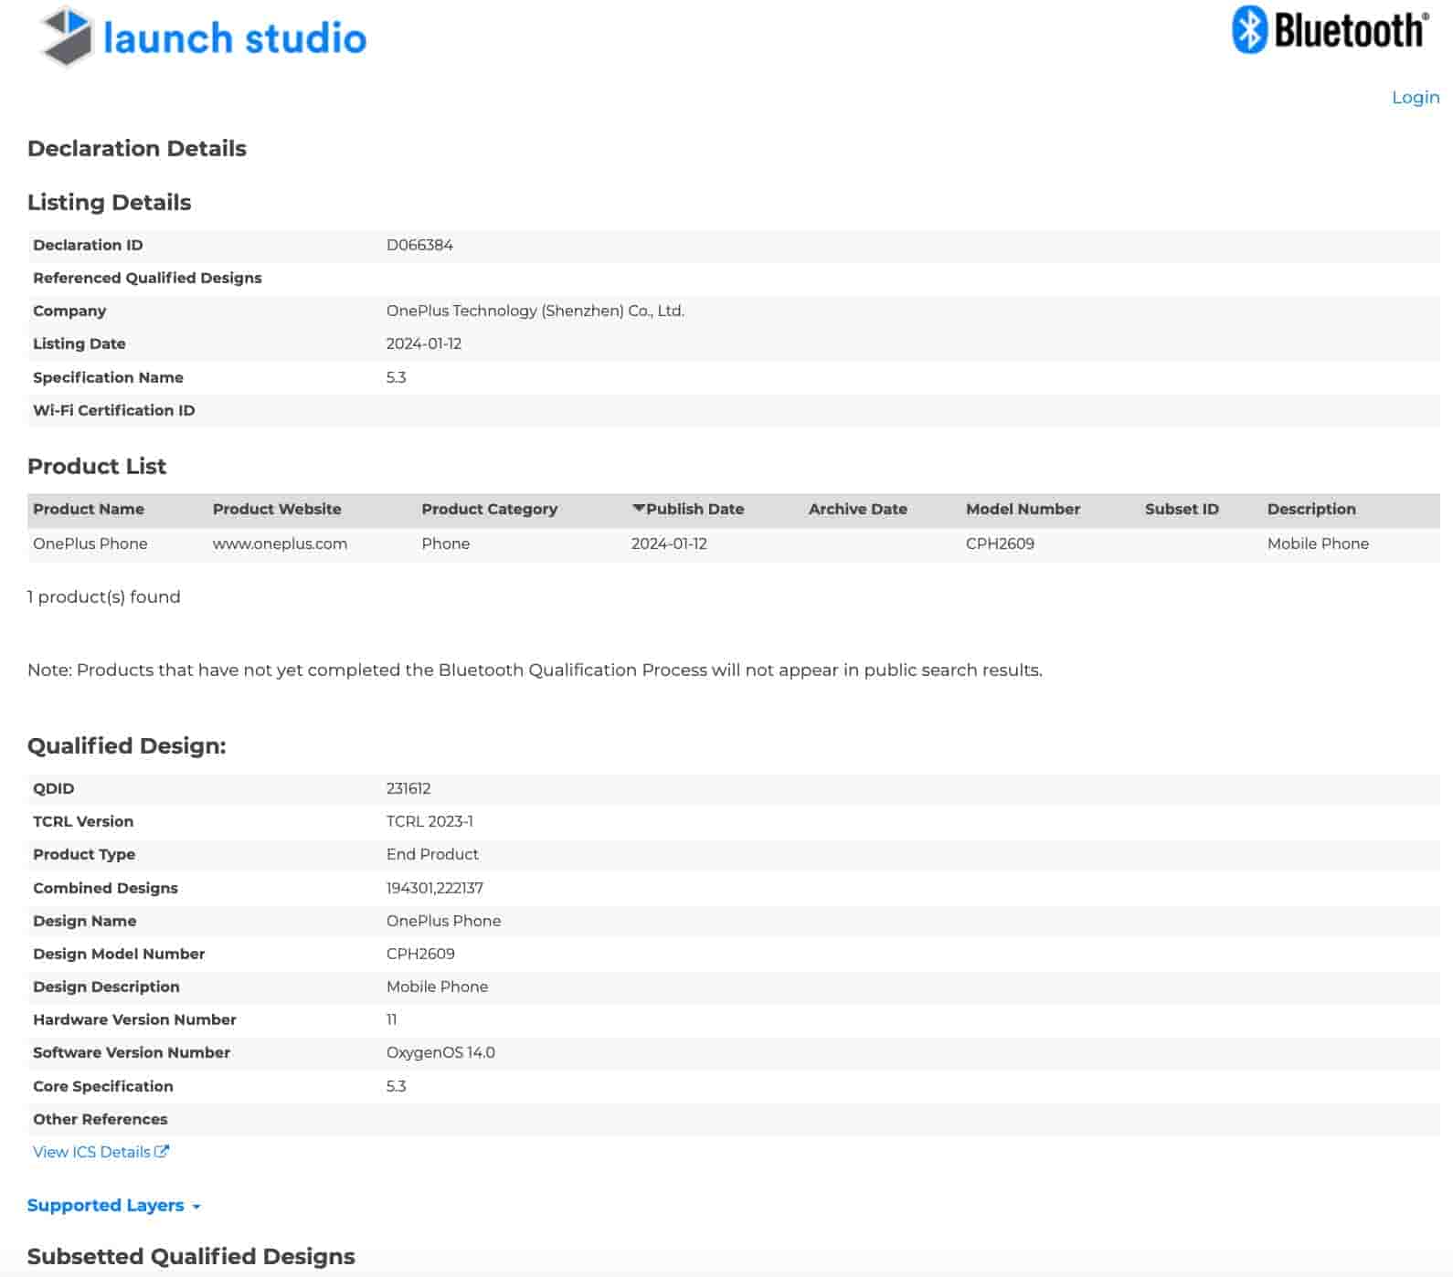Click the Design Name value OnePlus Phone
The image size is (1453, 1277).
click(443, 921)
